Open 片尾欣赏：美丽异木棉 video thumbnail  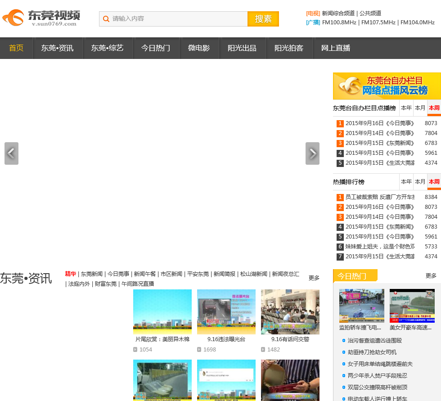(162, 312)
